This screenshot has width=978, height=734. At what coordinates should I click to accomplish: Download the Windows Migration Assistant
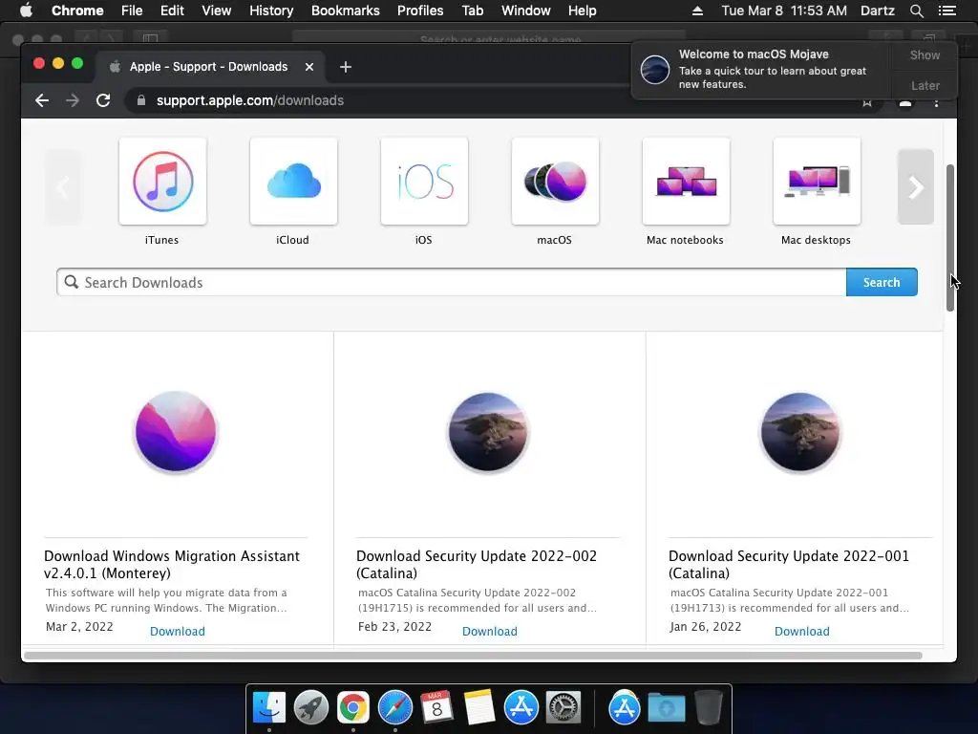point(177,631)
